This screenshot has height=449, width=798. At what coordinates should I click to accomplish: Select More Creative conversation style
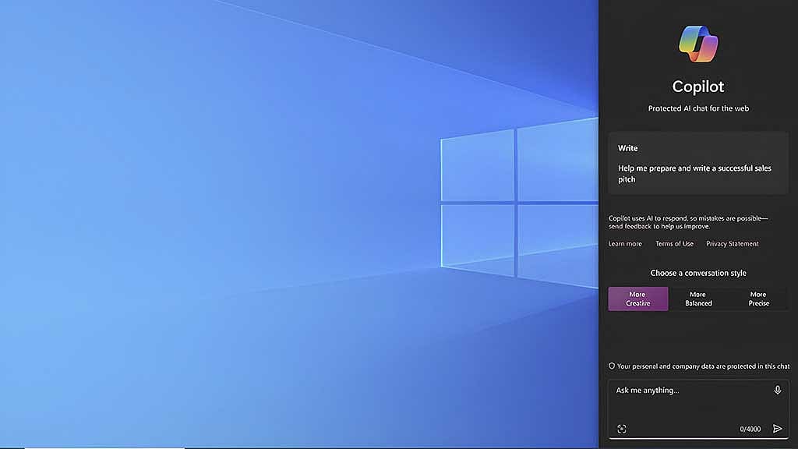(638, 299)
